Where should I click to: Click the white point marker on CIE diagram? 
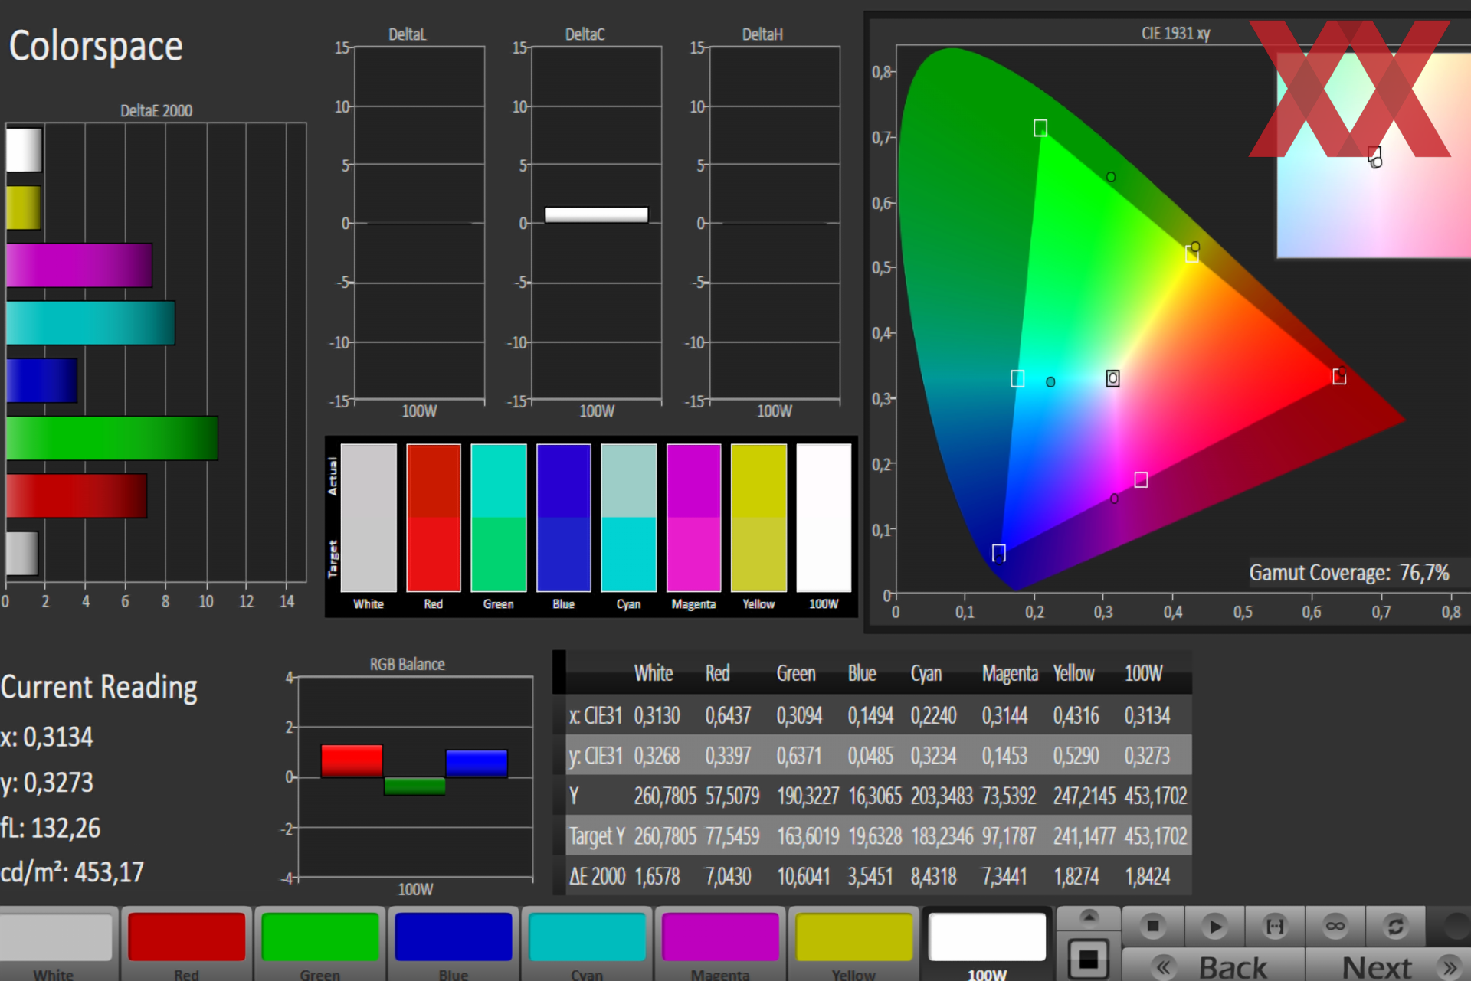[x=1113, y=378]
